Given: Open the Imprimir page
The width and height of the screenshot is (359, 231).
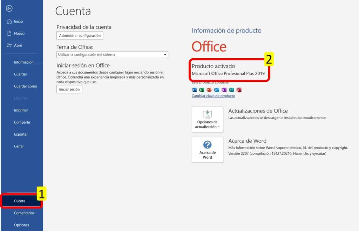Looking at the screenshot, I should click(21, 110).
